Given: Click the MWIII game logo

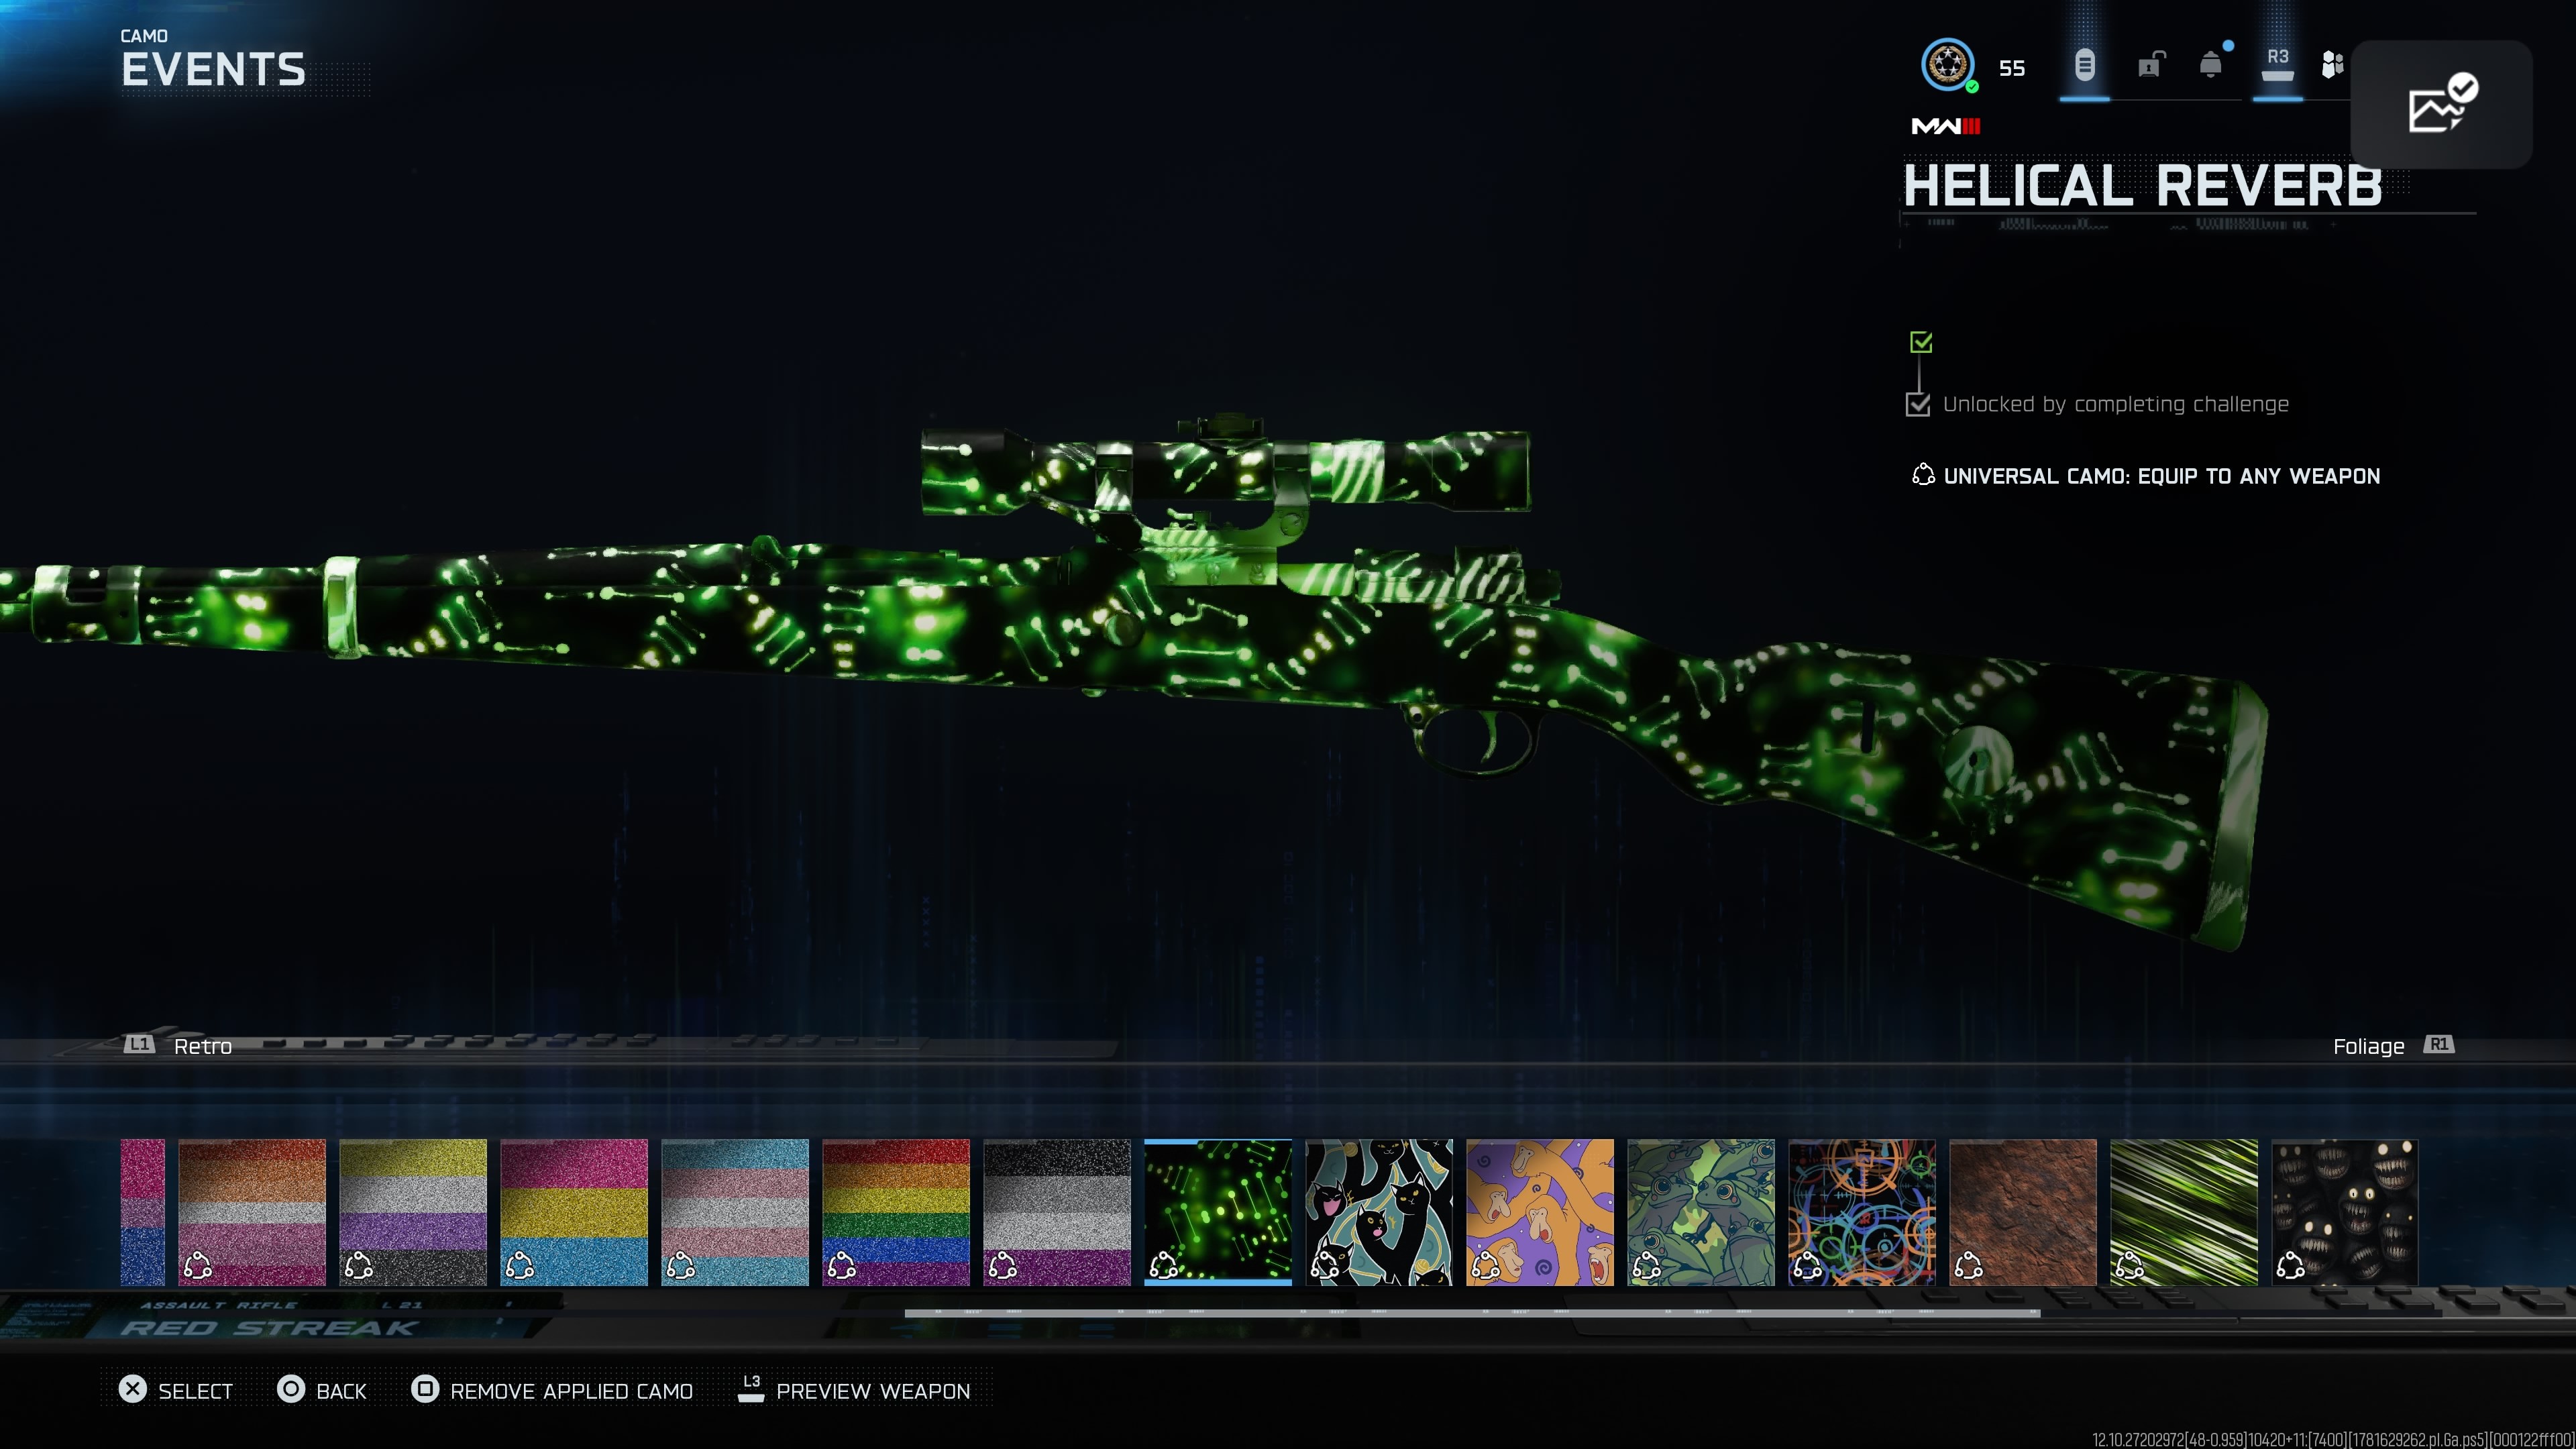Looking at the screenshot, I should [1945, 126].
